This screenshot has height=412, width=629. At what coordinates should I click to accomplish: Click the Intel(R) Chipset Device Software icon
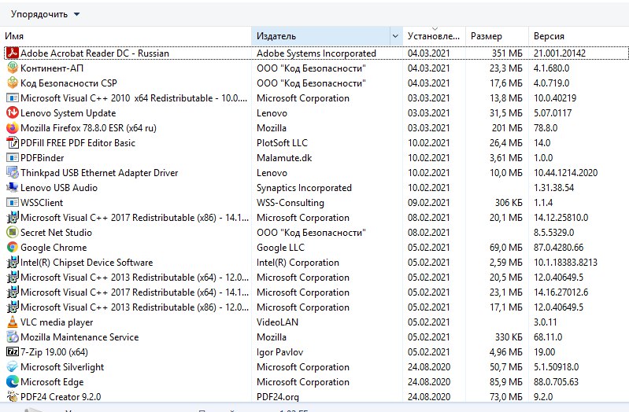pyautogui.click(x=13, y=262)
